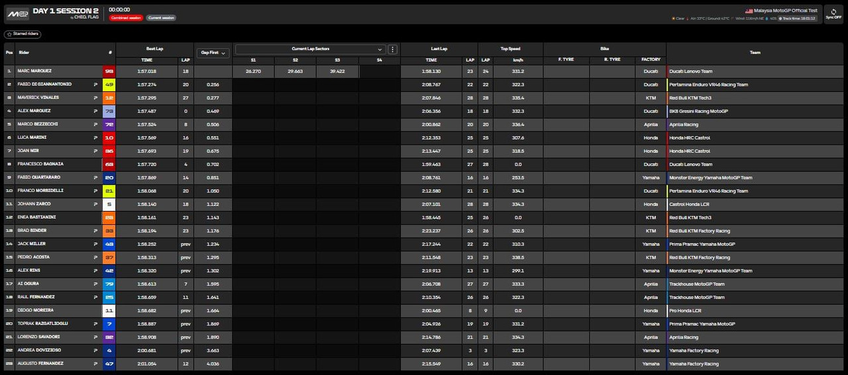Select Luca Marini rider name

32,138
